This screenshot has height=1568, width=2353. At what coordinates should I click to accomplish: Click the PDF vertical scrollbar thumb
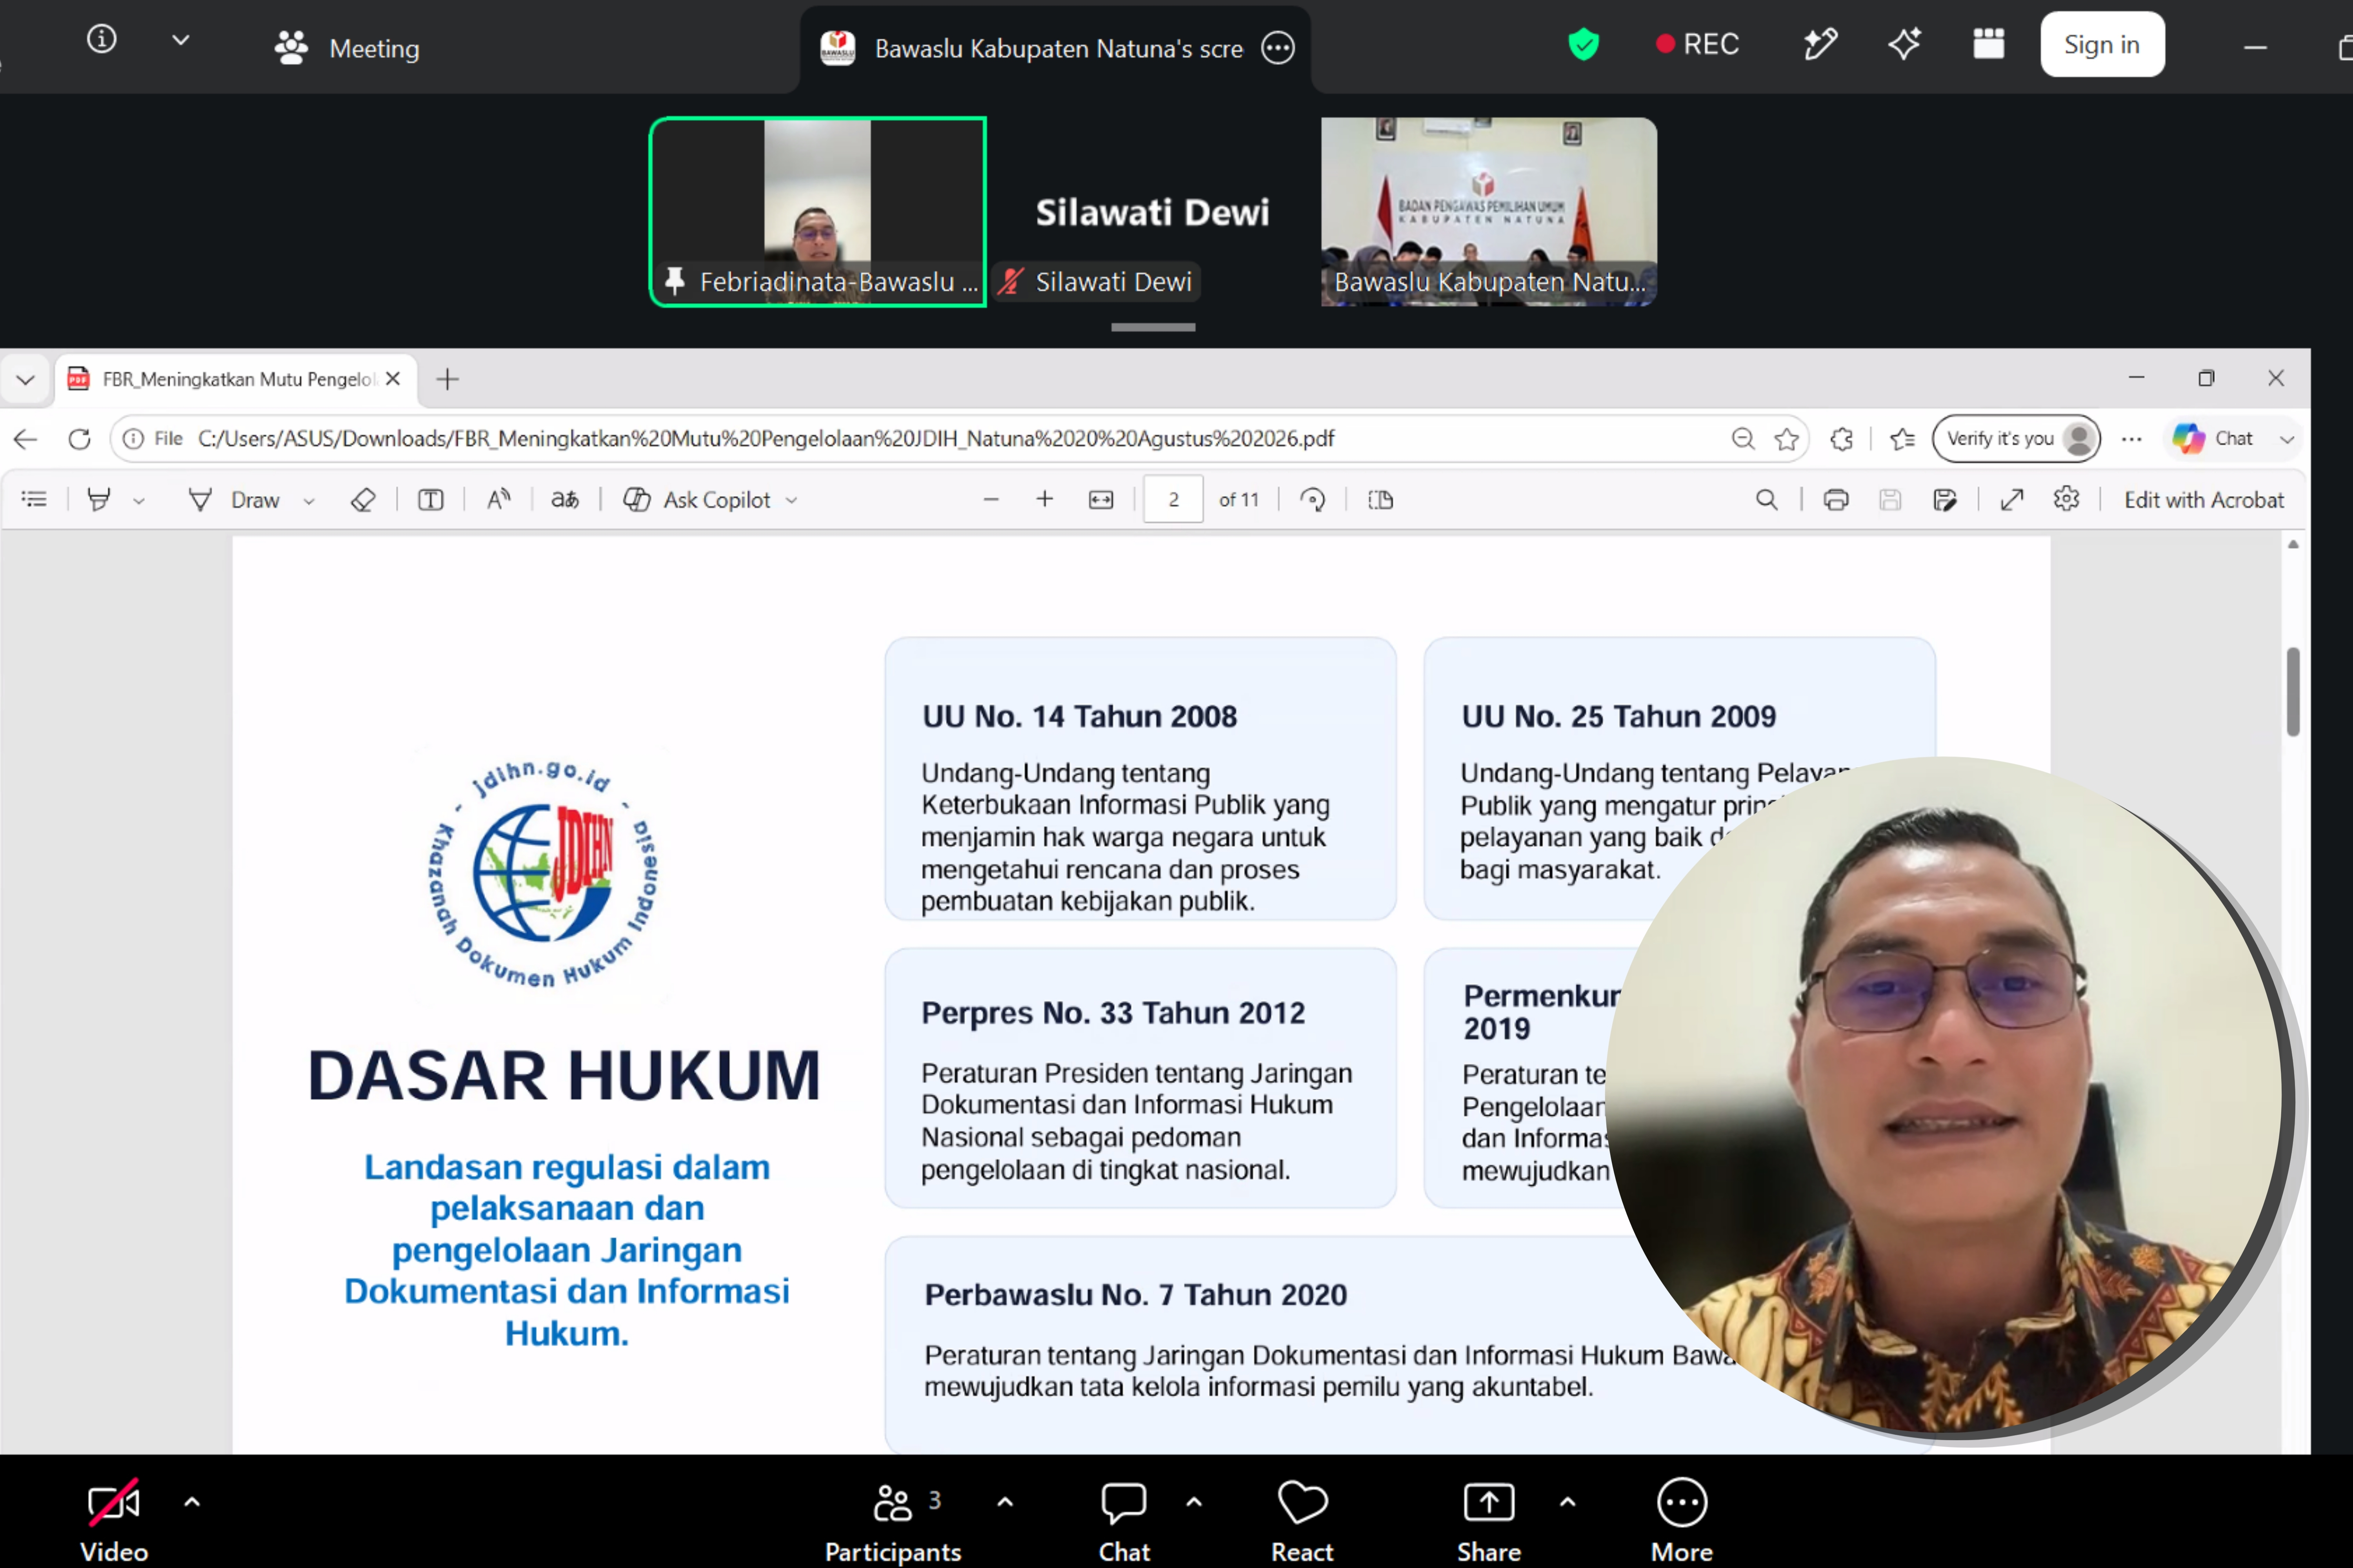click(x=2293, y=691)
